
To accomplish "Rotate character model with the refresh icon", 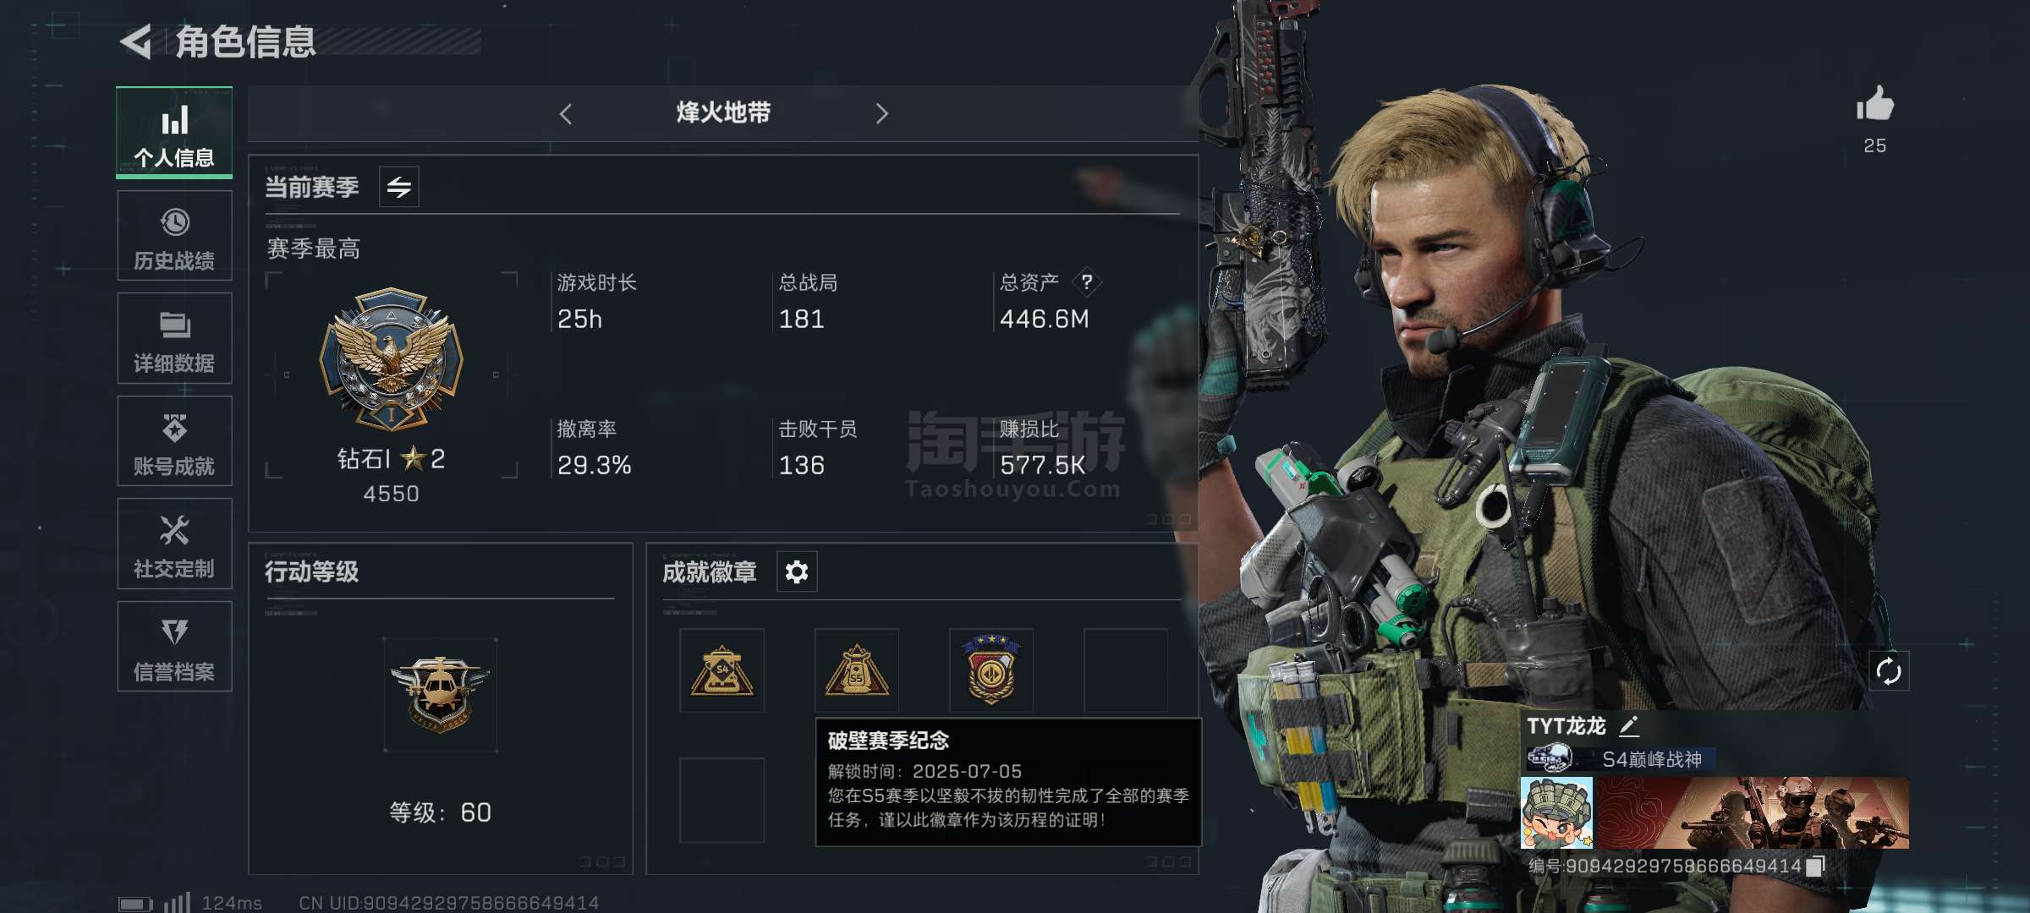I will pyautogui.click(x=1888, y=671).
